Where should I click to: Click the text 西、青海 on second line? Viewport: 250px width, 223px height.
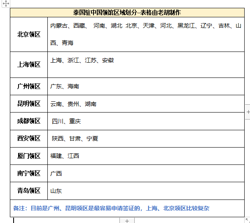coord(62,43)
